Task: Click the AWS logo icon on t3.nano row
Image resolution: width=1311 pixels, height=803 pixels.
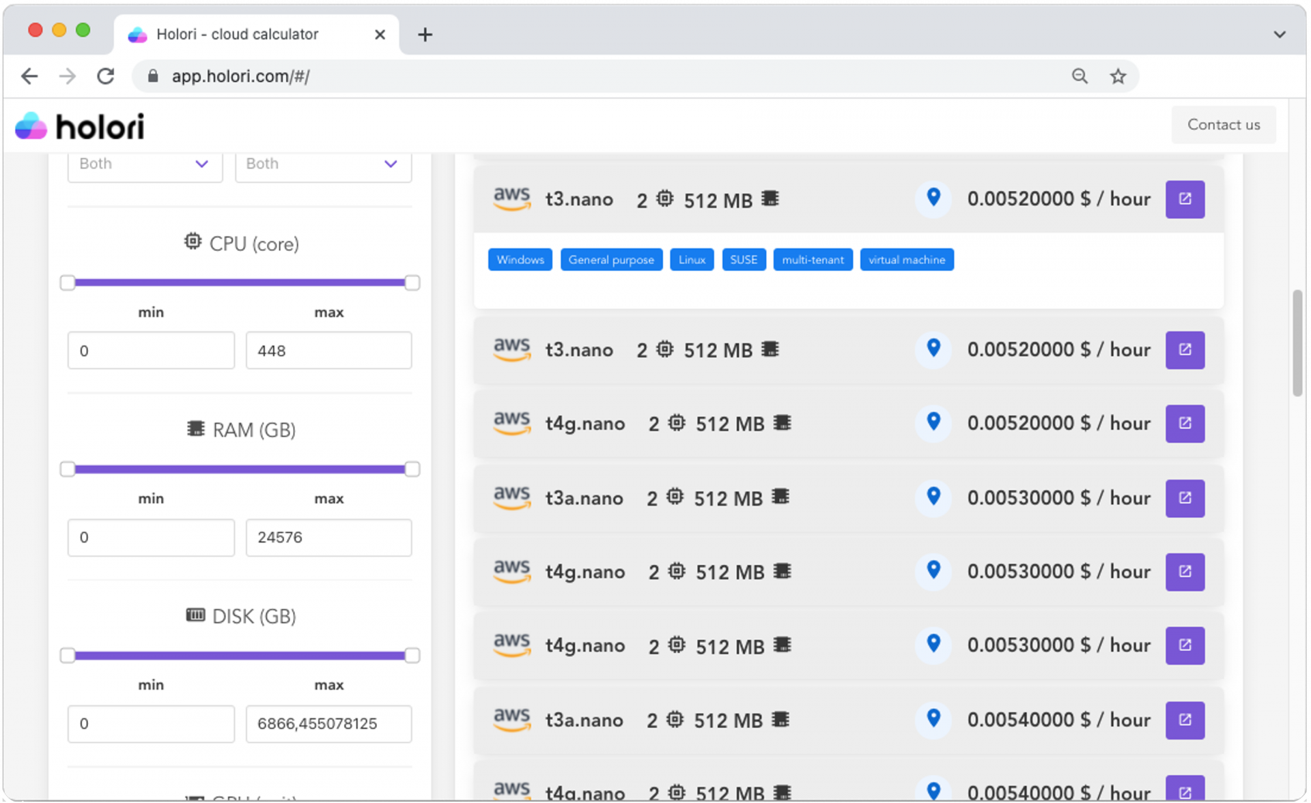Action: (x=510, y=199)
